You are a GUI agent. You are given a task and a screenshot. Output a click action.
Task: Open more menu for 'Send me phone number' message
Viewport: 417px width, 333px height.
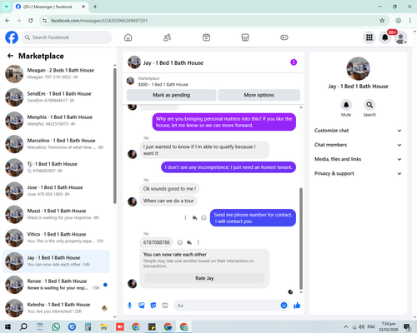(x=185, y=218)
